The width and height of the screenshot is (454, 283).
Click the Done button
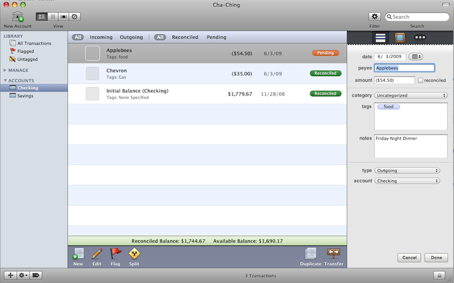click(436, 258)
